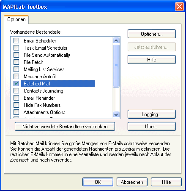Click the component list scrollbar thumb
Screen dimensions: 186x191
(x=116, y=66)
